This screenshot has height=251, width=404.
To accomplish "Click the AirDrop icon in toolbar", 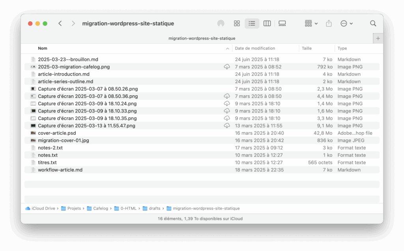I will 221,24.
